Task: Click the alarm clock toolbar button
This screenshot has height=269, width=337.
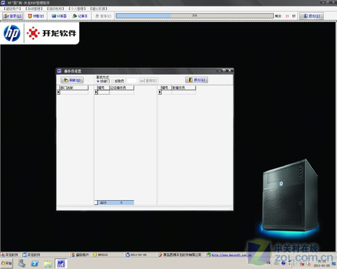Action: point(36,16)
